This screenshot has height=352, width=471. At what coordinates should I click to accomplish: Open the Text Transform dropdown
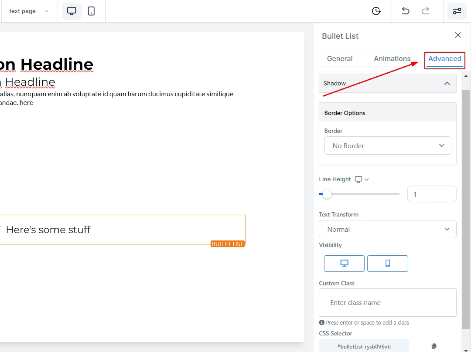click(387, 229)
